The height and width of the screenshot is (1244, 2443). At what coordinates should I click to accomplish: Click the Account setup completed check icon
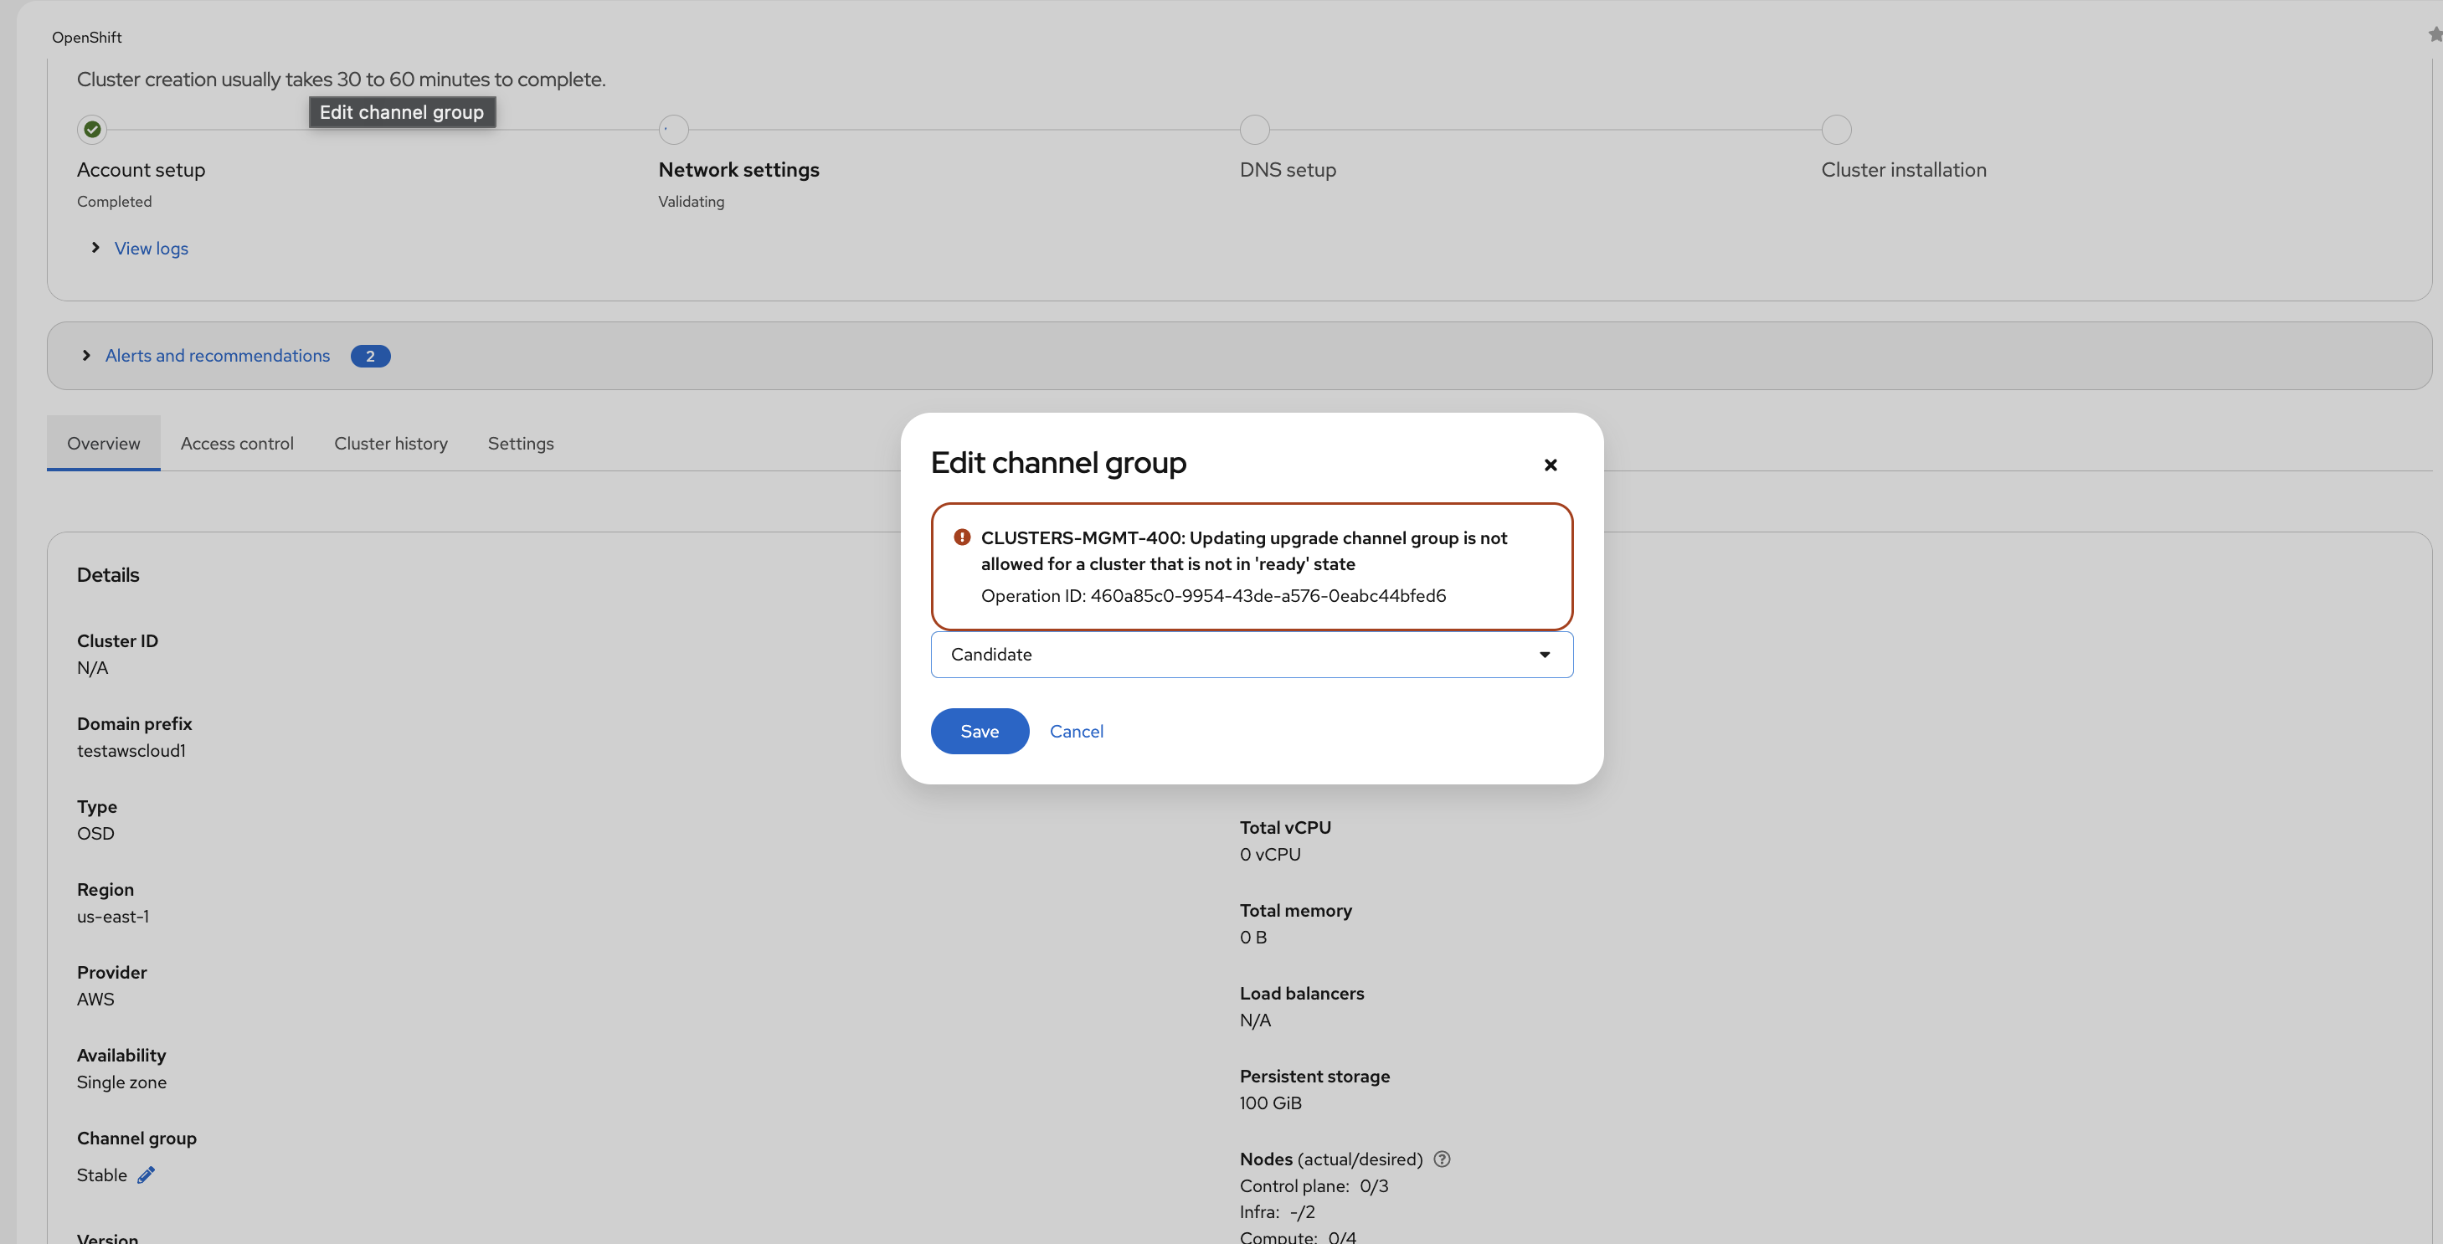coord(92,130)
